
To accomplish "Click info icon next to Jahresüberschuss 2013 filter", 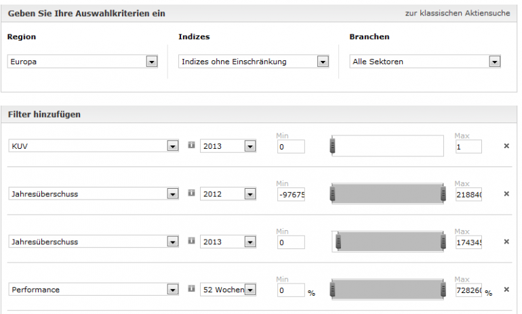I will pos(191,241).
